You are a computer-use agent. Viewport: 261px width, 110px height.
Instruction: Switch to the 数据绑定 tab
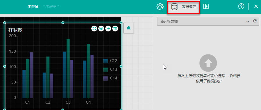[183, 7]
